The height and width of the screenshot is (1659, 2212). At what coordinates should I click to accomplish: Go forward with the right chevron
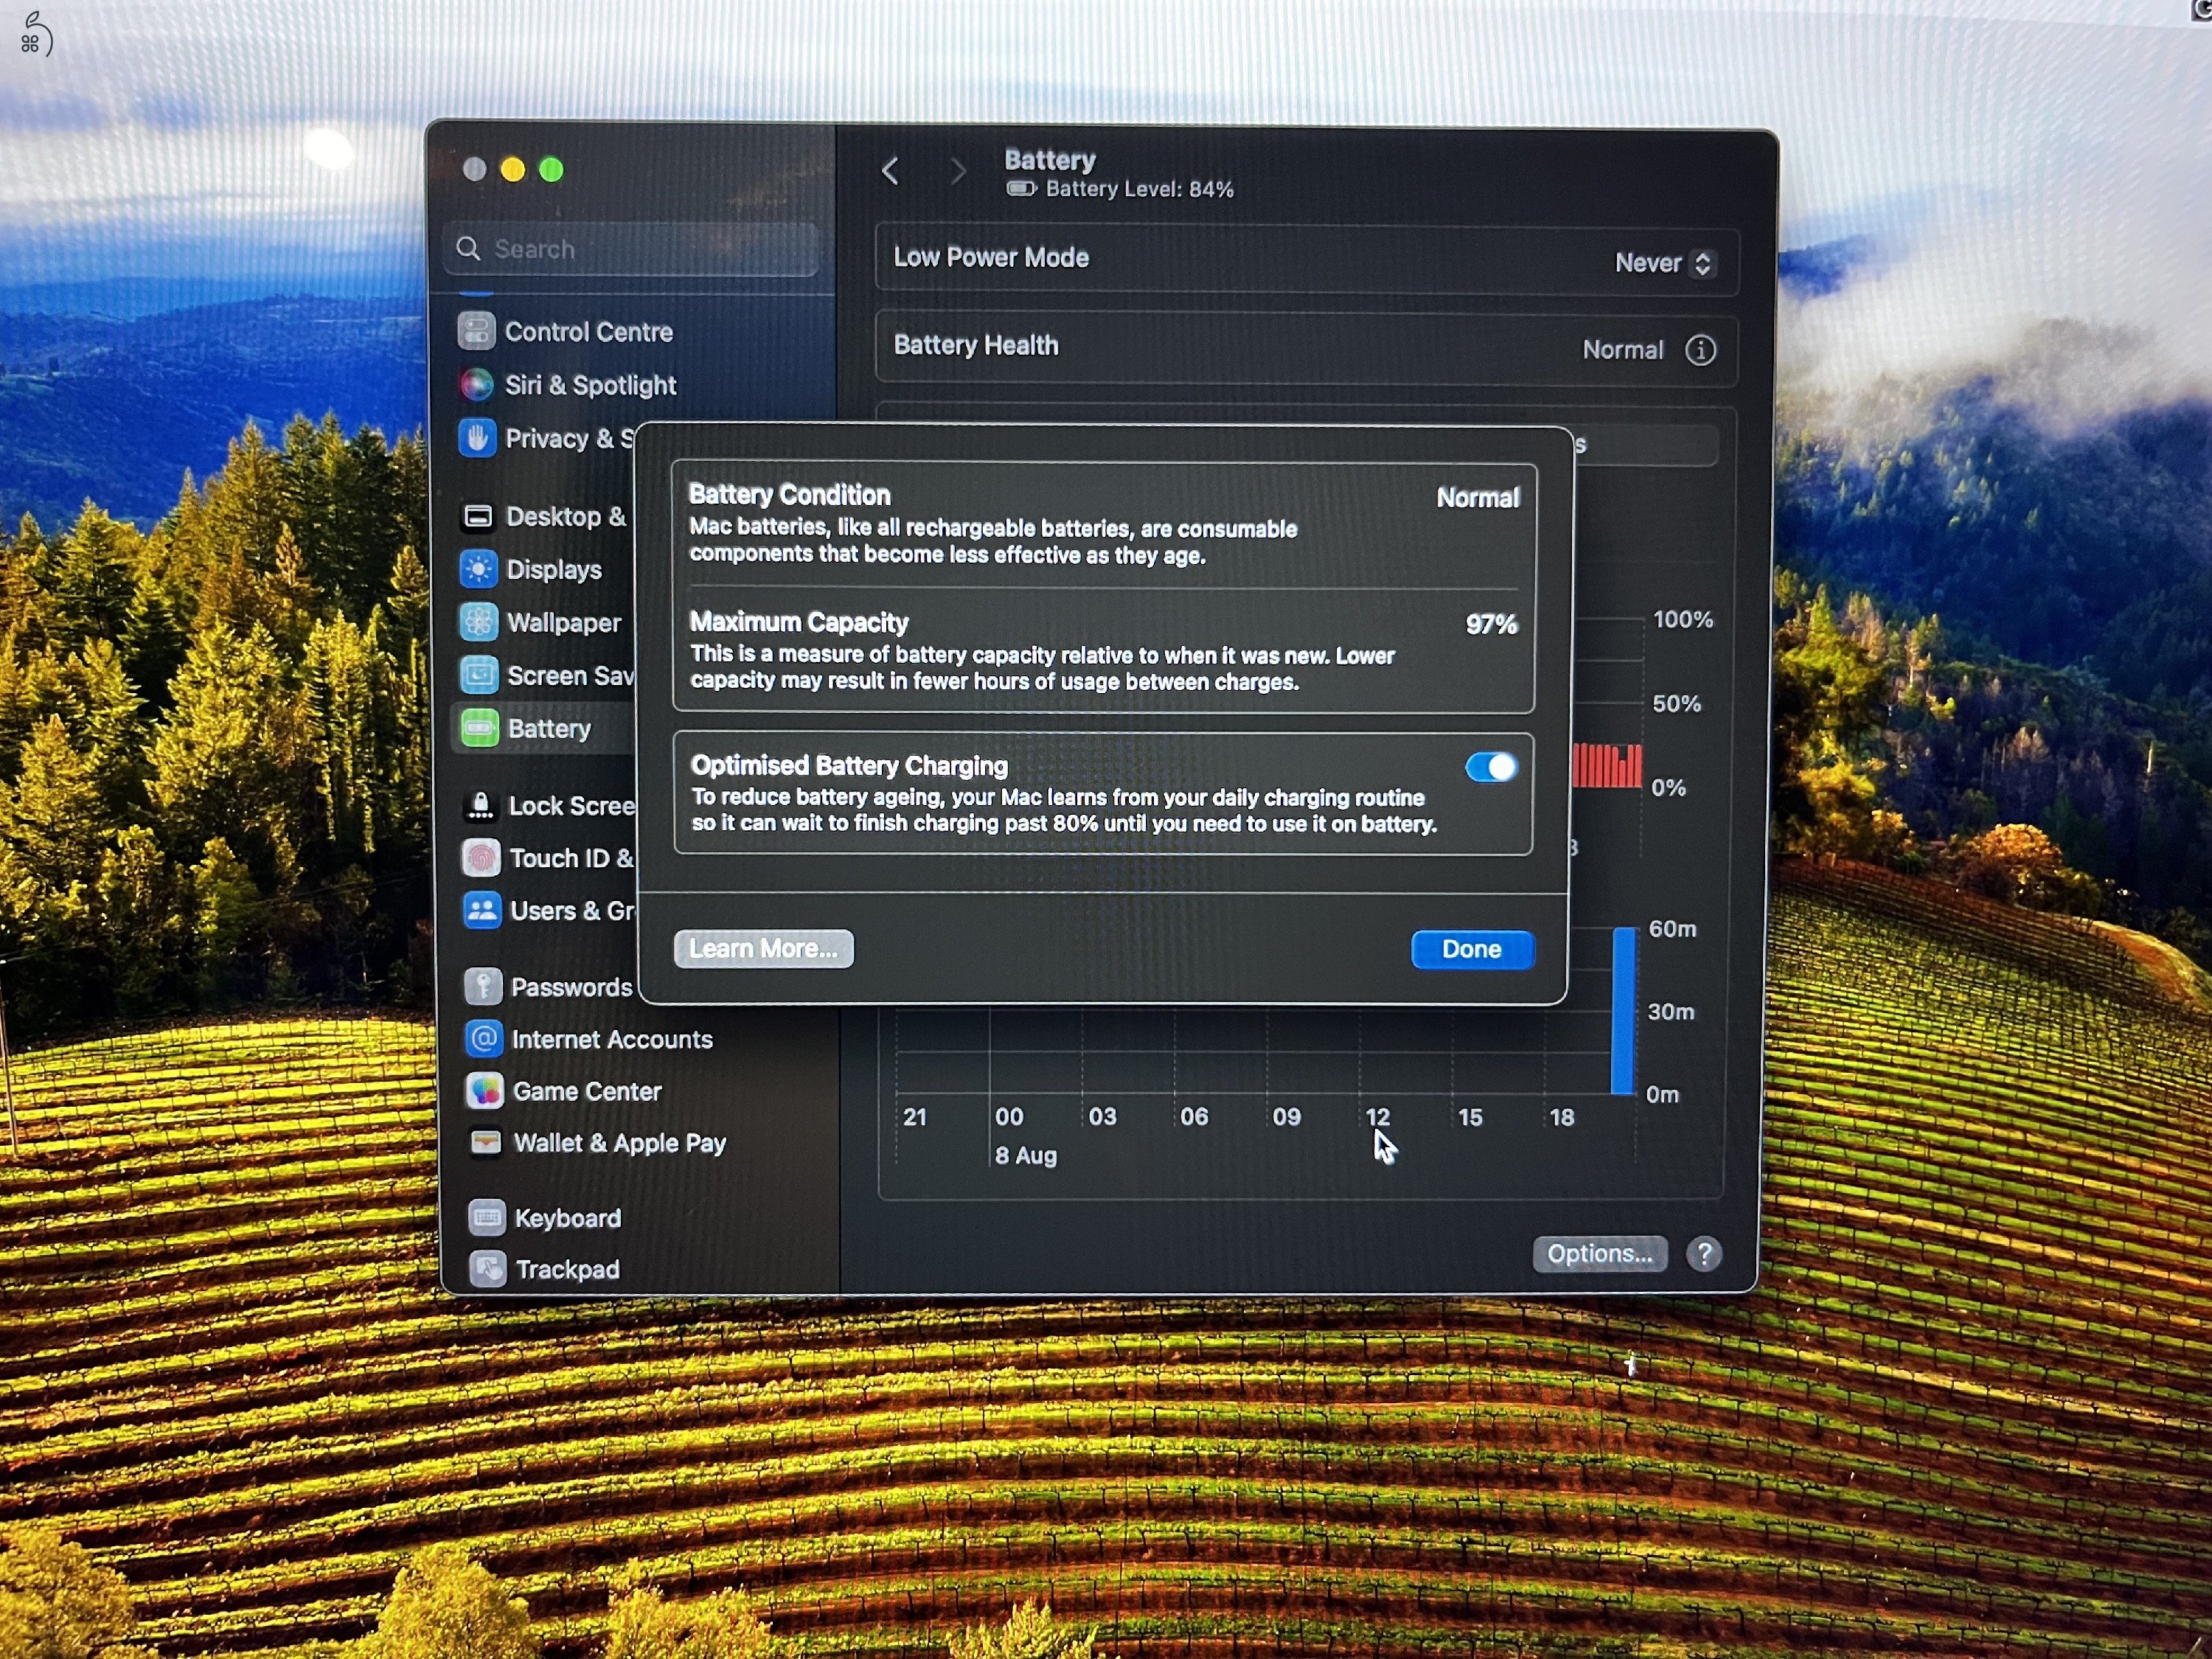click(x=957, y=171)
